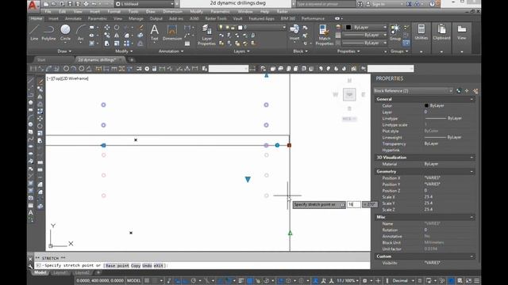Toggle MODEL space button in status bar

134,281
